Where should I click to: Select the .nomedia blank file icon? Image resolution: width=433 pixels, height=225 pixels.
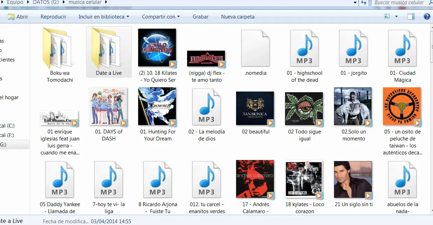coord(255,48)
